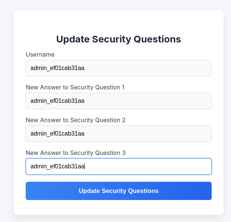231x222 pixels.
Task: Click the empty right side of the Username field
Action: tap(162, 68)
